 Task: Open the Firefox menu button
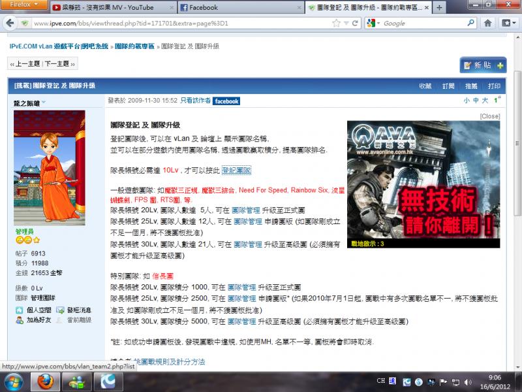[23, 5]
